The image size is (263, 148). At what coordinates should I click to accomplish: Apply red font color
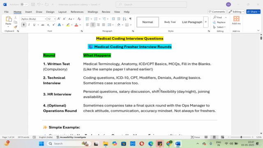click(76, 25)
